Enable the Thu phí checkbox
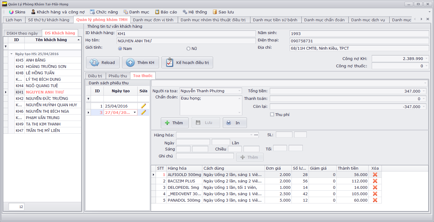This screenshot has height=222, width=434. [x=272, y=115]
